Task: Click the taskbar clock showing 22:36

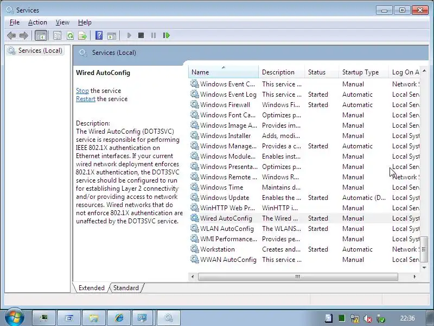Action: [x=407, y=318]
